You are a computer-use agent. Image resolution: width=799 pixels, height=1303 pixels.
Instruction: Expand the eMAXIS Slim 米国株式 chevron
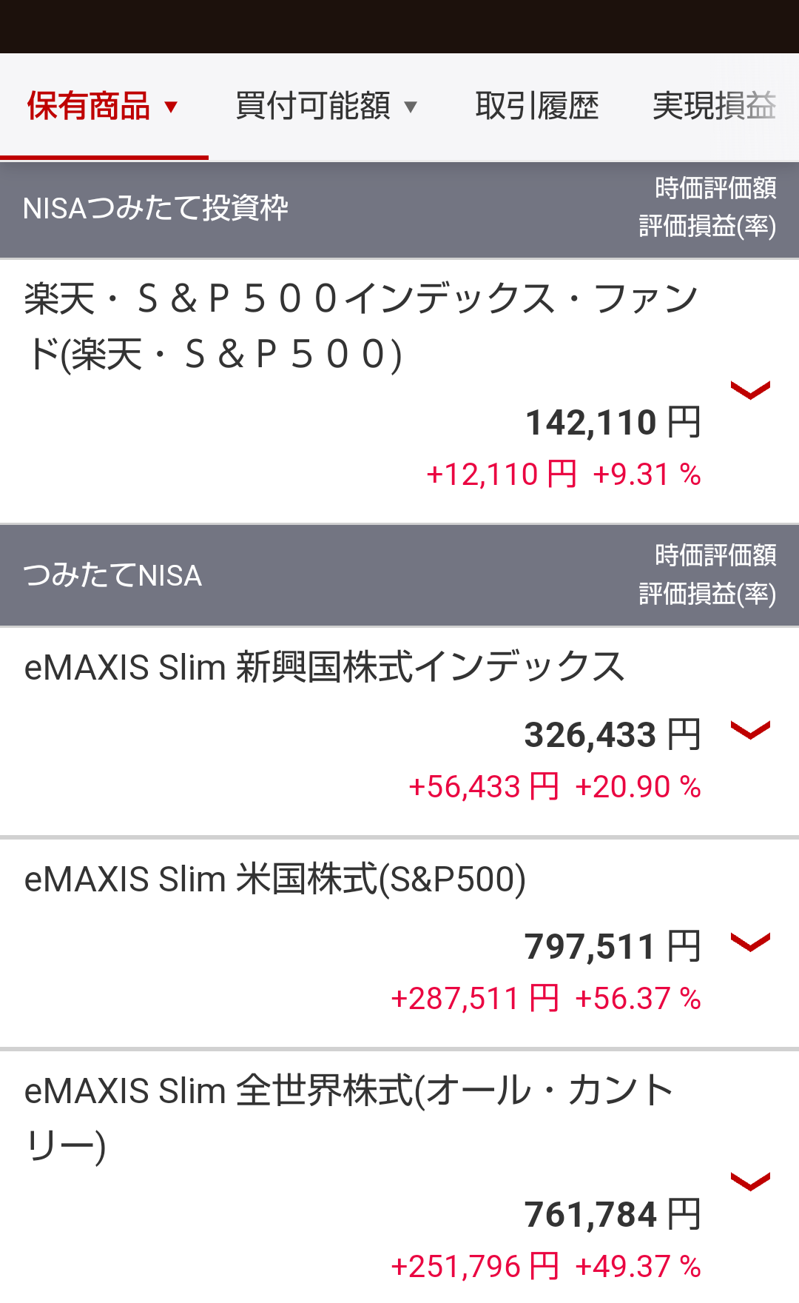750,942
